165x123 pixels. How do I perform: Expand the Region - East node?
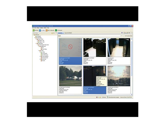point(37,40)
